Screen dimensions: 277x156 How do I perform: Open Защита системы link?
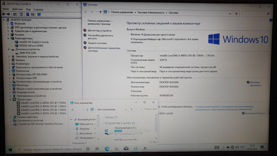coord(97,43)
